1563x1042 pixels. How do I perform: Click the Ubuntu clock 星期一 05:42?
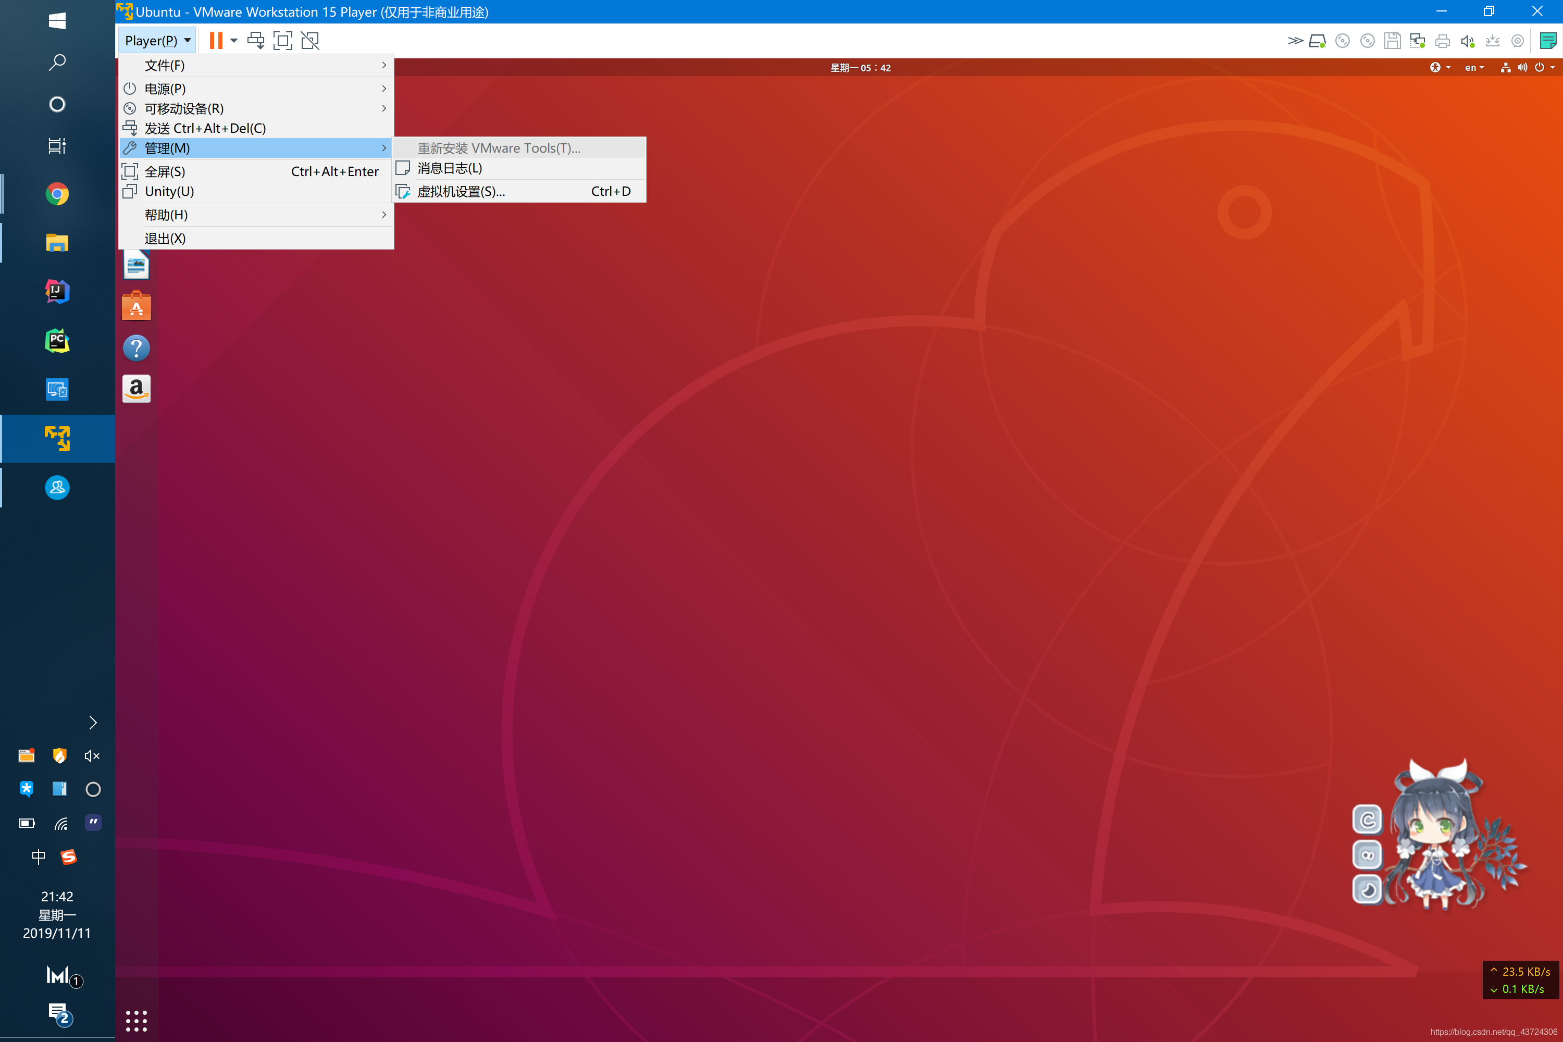pyautogui.click(x=861, y=68)
